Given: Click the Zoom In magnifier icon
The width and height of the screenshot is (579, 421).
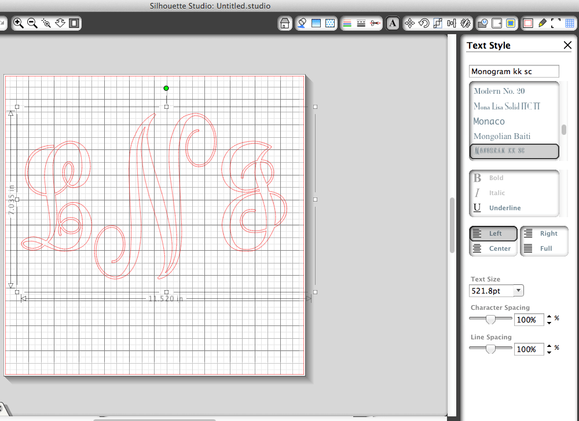Looking at the screenshot, I should [x=18, y=23].
